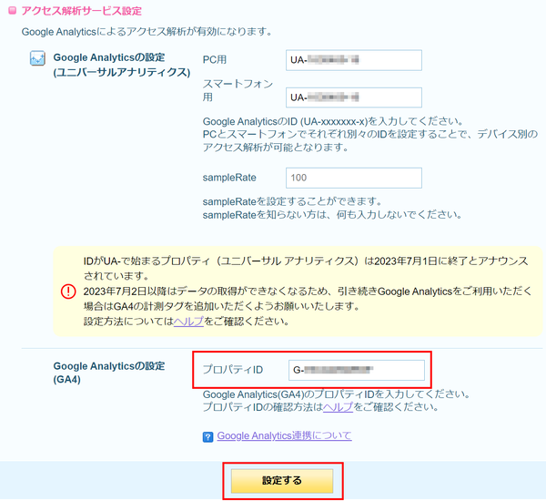
Task: Click the pink section header bullet icon
Action: (12, 11)
